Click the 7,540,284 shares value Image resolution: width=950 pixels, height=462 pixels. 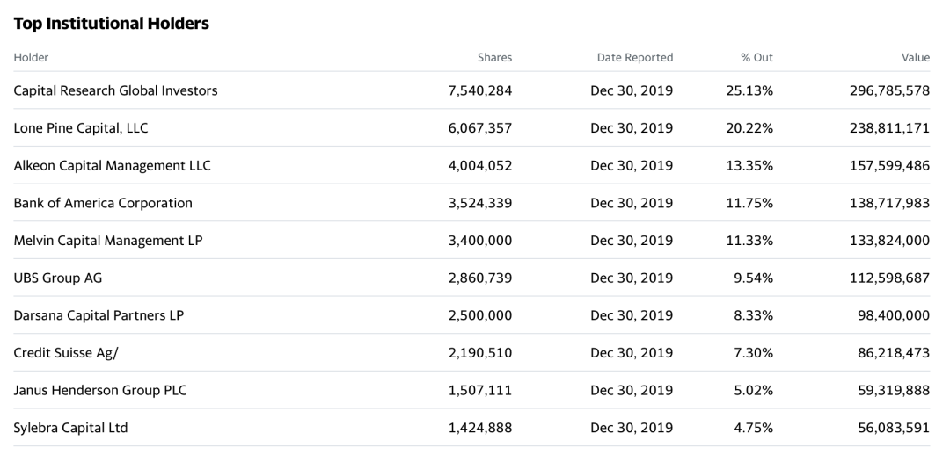[x=479, y=90]
